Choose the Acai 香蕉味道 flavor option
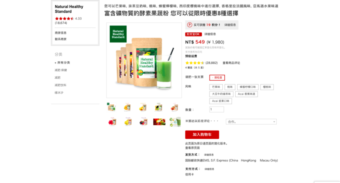This screenshot has height=183, width=340. click(x=246, y=94)
